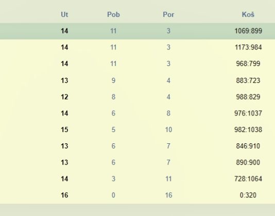Click the score cell 728:1064

[248, 179]
